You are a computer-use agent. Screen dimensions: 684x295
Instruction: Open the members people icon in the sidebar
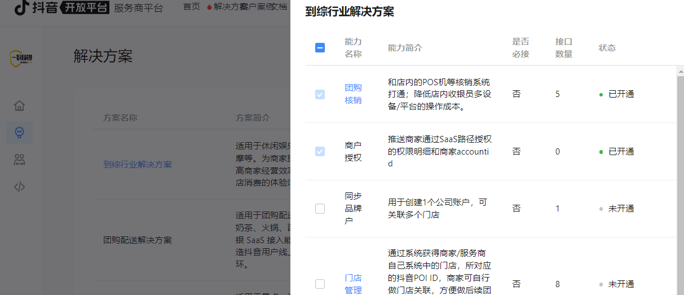[x=20, y=160]
